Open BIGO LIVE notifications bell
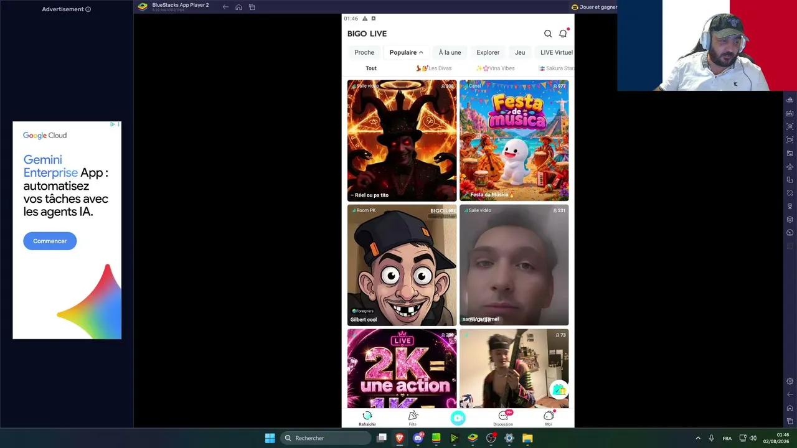This screenshot has height=448, width=797. coord(563,34)
